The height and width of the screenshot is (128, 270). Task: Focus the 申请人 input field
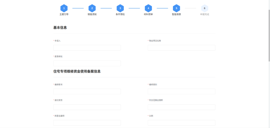pyautogui.click(x=87, y=48)
